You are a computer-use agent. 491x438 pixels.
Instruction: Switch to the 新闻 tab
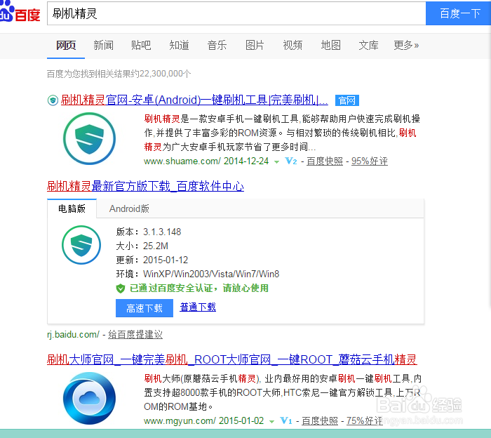[x=103, y=46]
